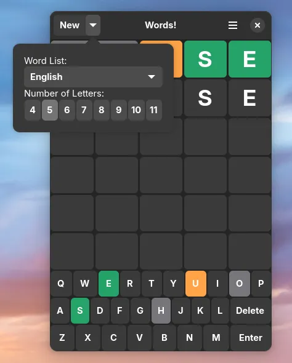The image size is (292, 363).
Task: Select 10 letters
Action: [136, 110]
